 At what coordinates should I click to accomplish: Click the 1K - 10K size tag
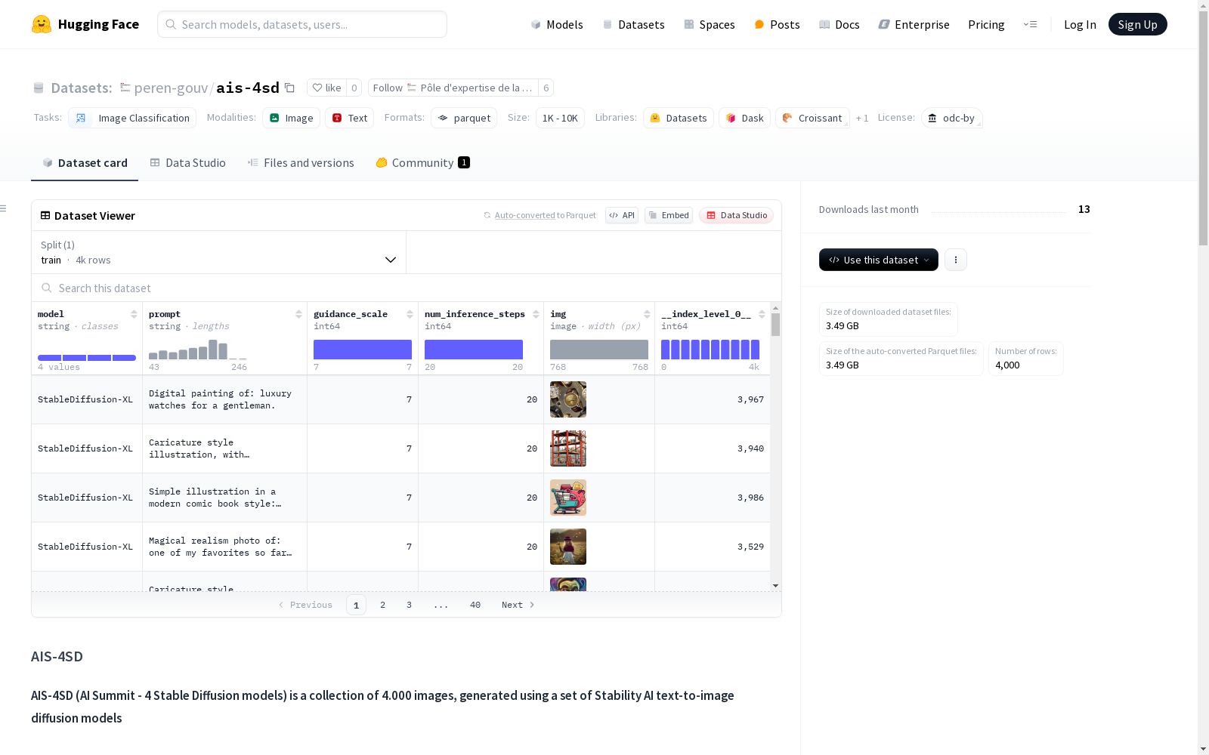click(560, 118)
